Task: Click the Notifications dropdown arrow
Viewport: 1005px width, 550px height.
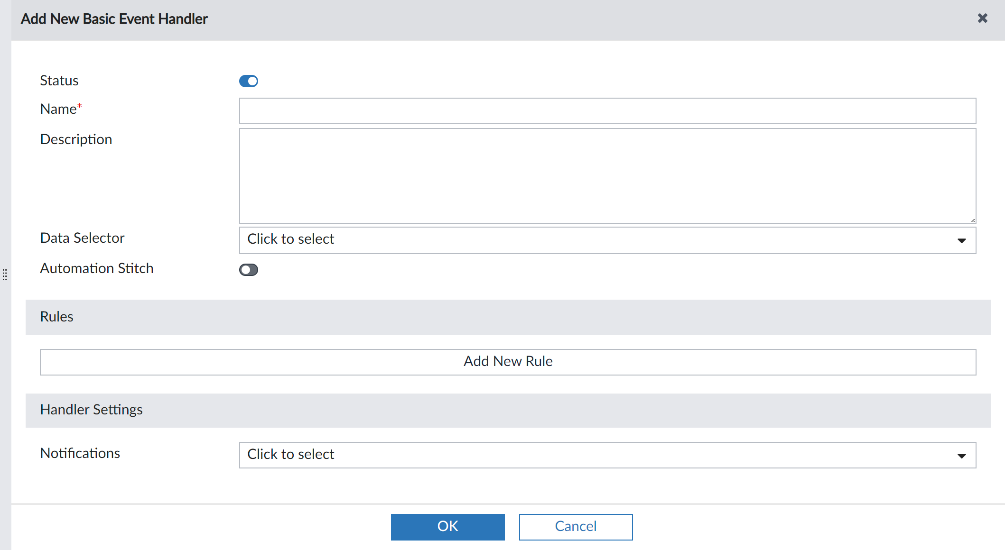Action: point(962,455)
